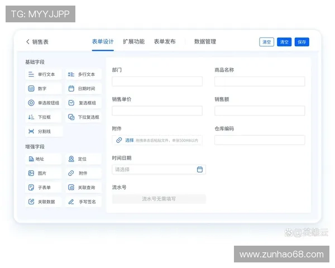Go to the 表单发布 tab
Viewport: 335px width, 268px height.
[165, 42]
